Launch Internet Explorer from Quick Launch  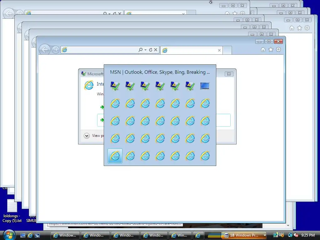pyautogui.click(x=30, y=235)
